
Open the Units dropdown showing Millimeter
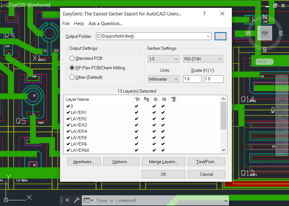pos(163,79)
